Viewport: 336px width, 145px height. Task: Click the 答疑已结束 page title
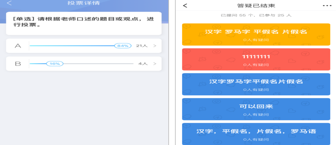click(x=256, y=6)
